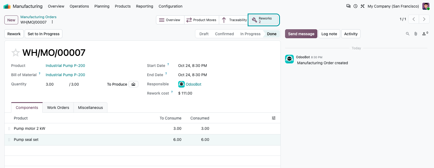
Task: Open the Reworks stat button
Action: (264, 20)
